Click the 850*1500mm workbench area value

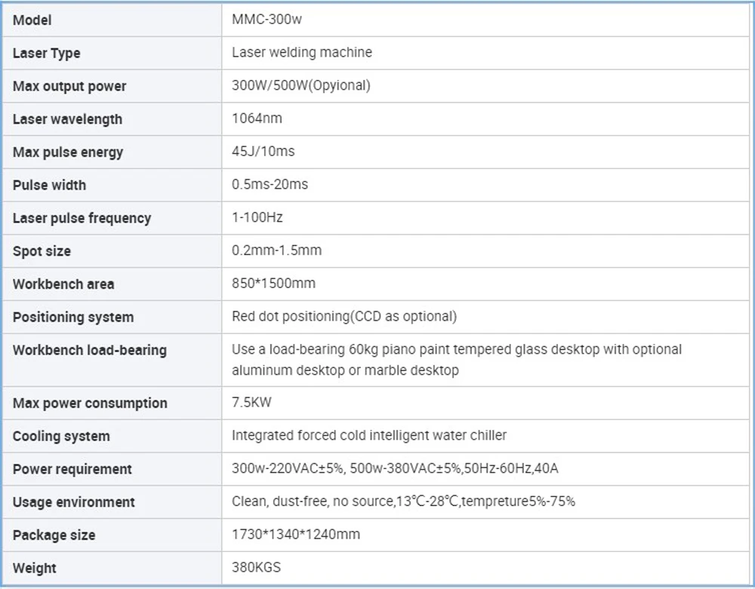[273, 284]
